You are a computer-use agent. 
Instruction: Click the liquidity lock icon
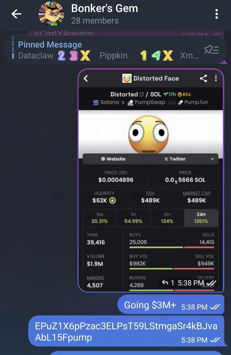click(113, 200)
